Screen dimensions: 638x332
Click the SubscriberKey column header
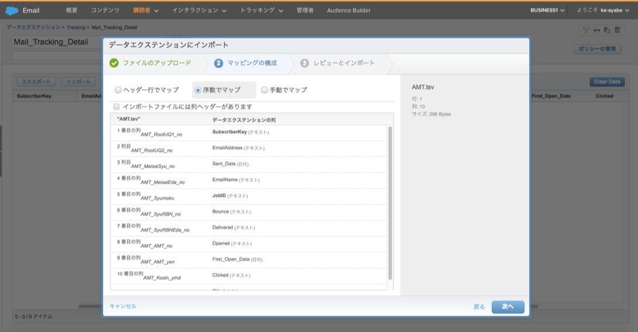34,96
